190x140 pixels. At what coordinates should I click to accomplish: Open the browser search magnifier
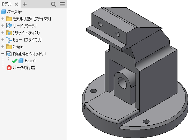53,4
